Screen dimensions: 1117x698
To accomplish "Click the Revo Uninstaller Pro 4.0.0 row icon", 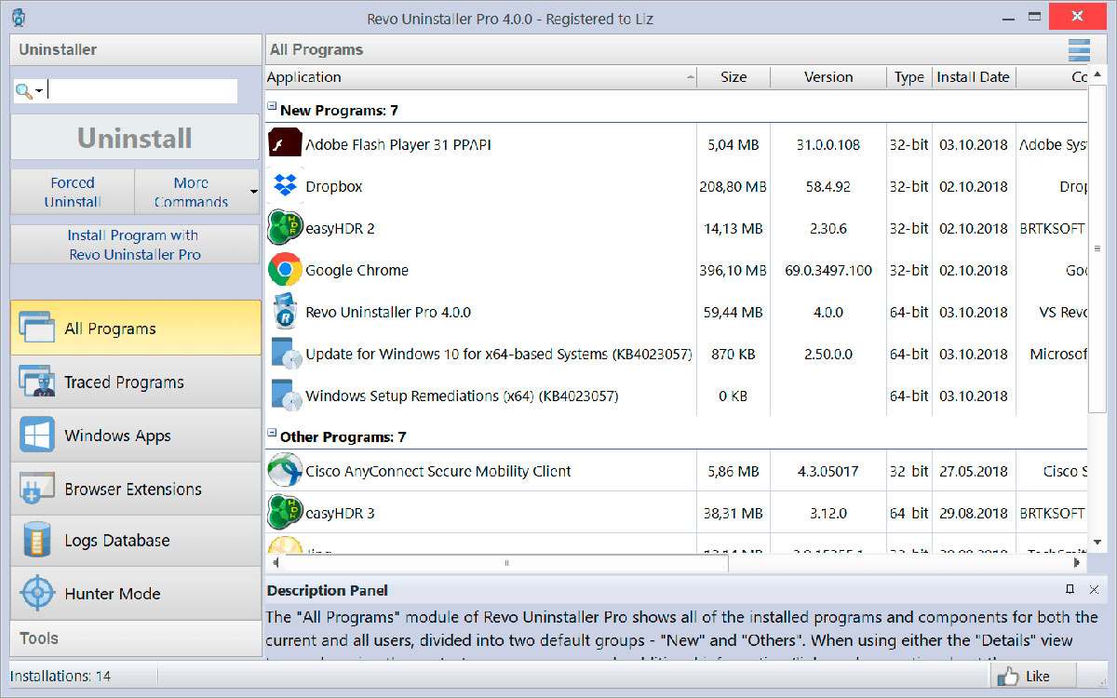I will coord(285,312).
